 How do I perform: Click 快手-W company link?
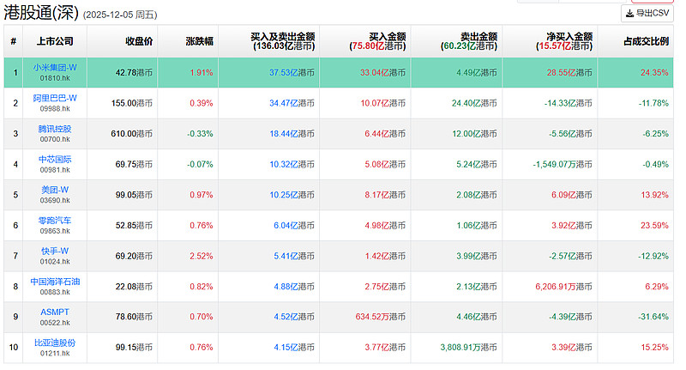tap(55, 252)
